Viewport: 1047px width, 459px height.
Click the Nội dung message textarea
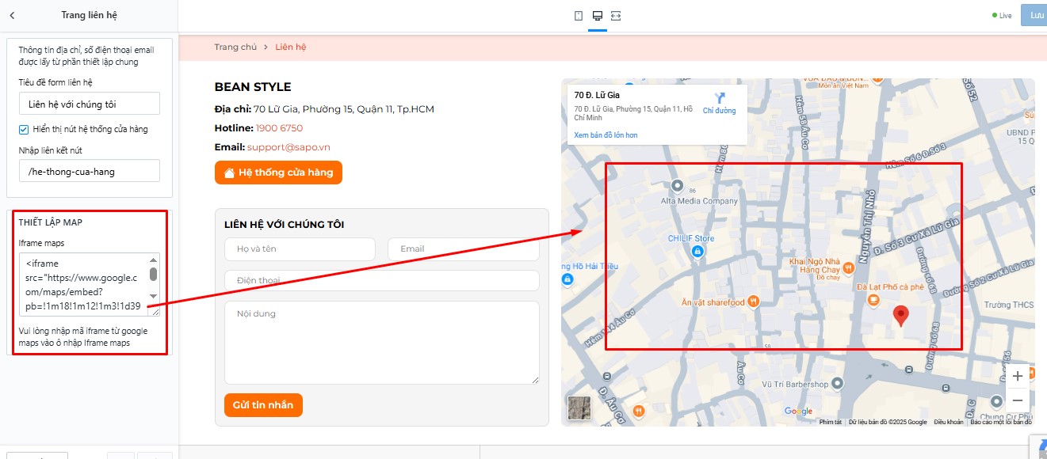[382, 343]
